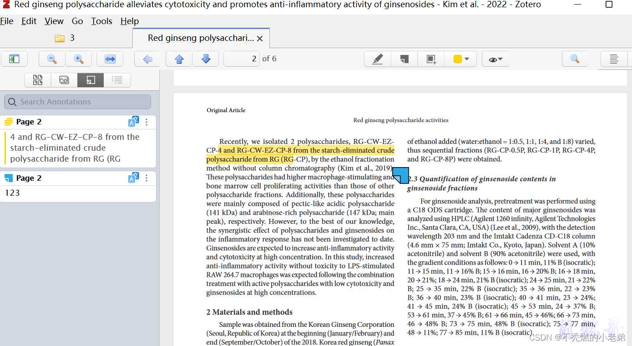Screen dimensions: 632x346
Task: Click the 'Original Article' label
Action: (226, 110)
